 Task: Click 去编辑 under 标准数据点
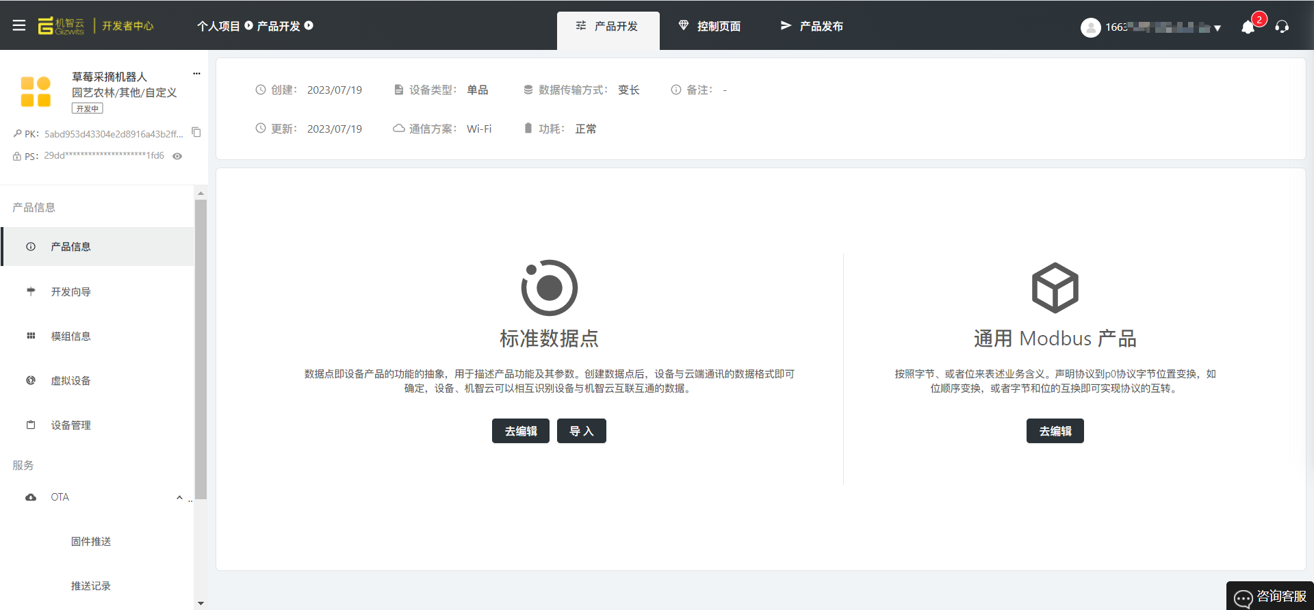click(x=521, y=431)
